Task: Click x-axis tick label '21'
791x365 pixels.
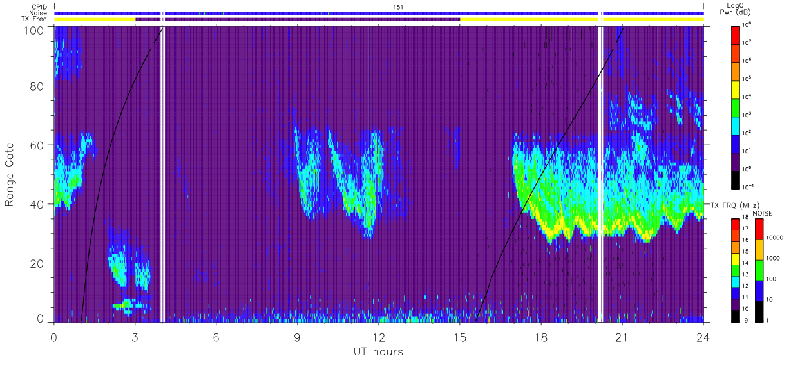Action: click(622, 337)
